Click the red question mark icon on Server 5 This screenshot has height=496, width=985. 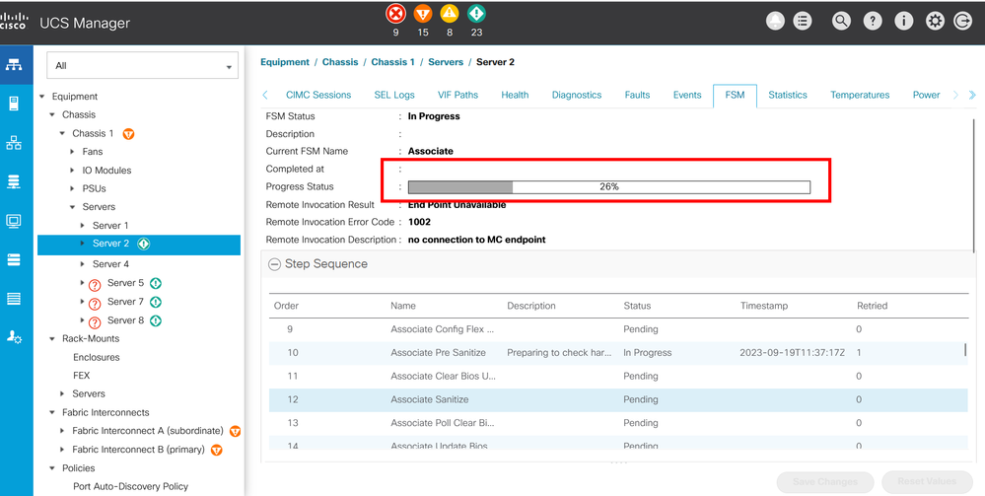point(95,285)
